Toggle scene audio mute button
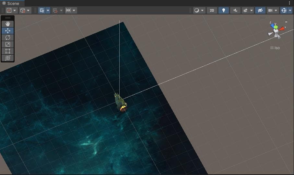This screenshot has width=294, height=175. 235,10
